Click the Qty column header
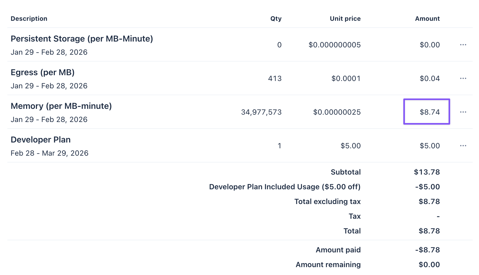The image size is (479, 275). [276, 19]
